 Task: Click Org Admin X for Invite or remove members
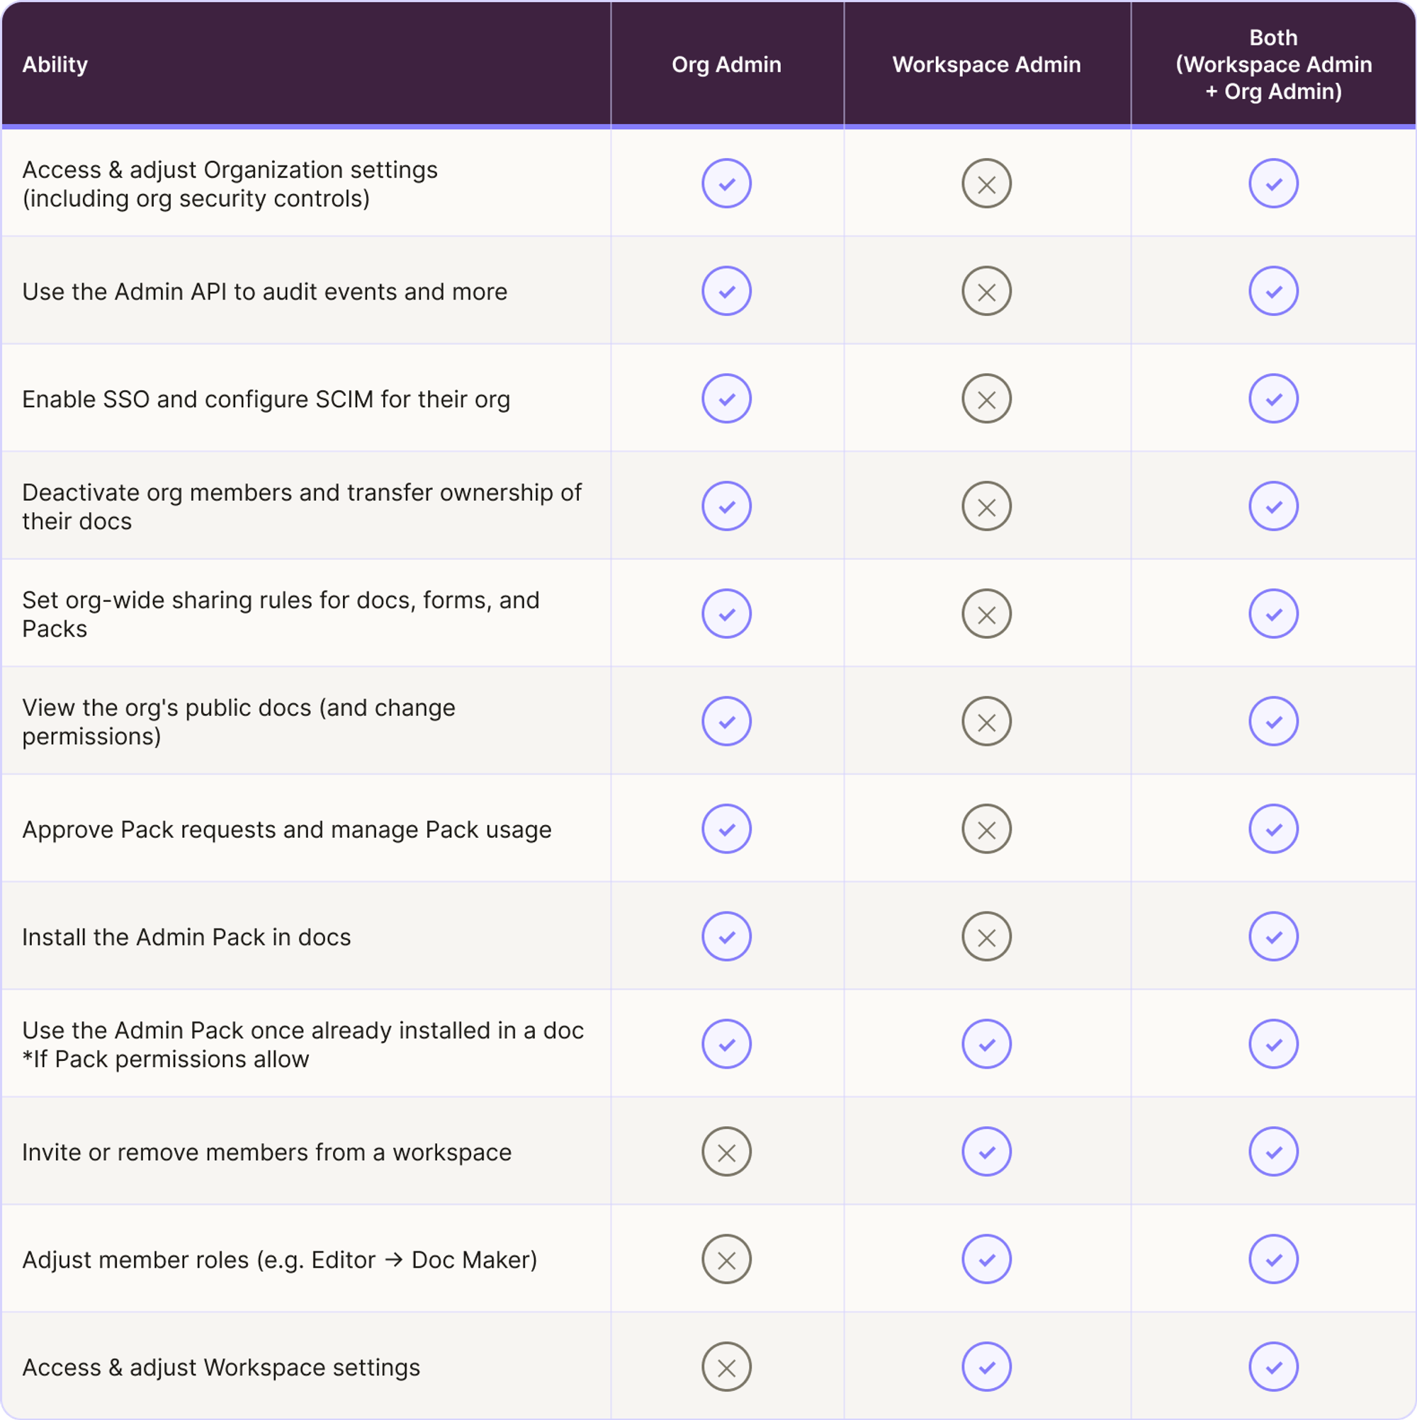[726, 1152]
